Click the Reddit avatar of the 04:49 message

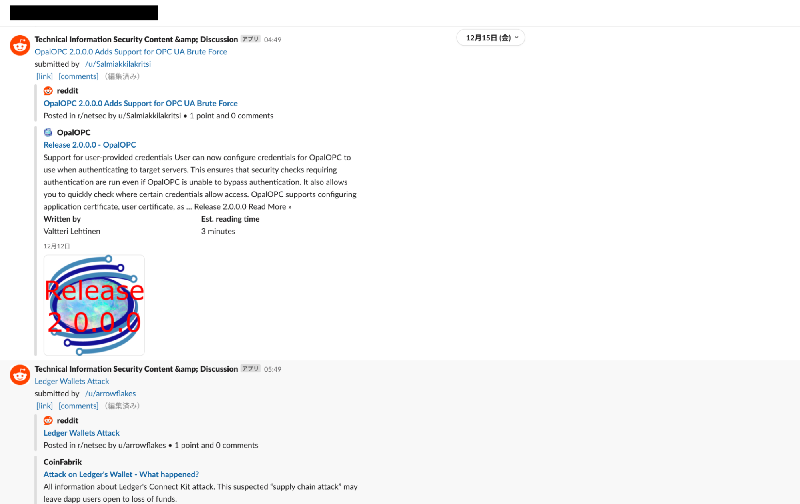pyautogui.click(x=20, y=45)
